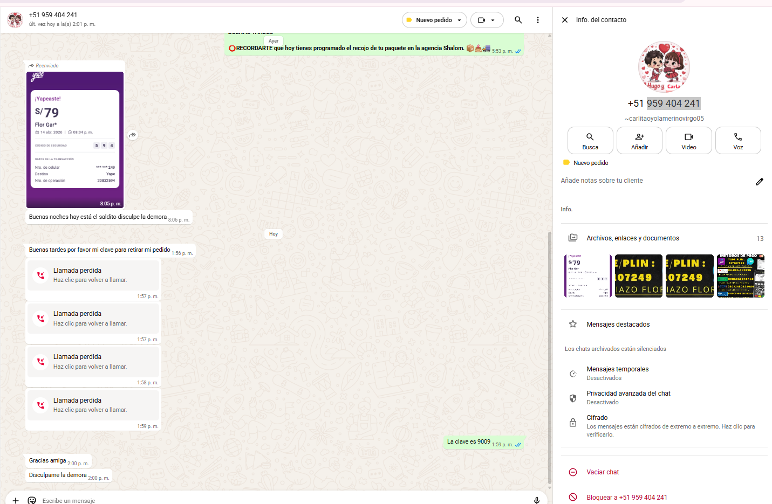The width and height of the screenshot is (772, 504).
Task: Click the forward arrow beside Yape receipt
Action: point(133,135)
